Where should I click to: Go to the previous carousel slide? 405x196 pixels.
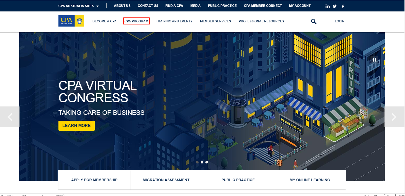pyautogui.click(x=10, y=117)
